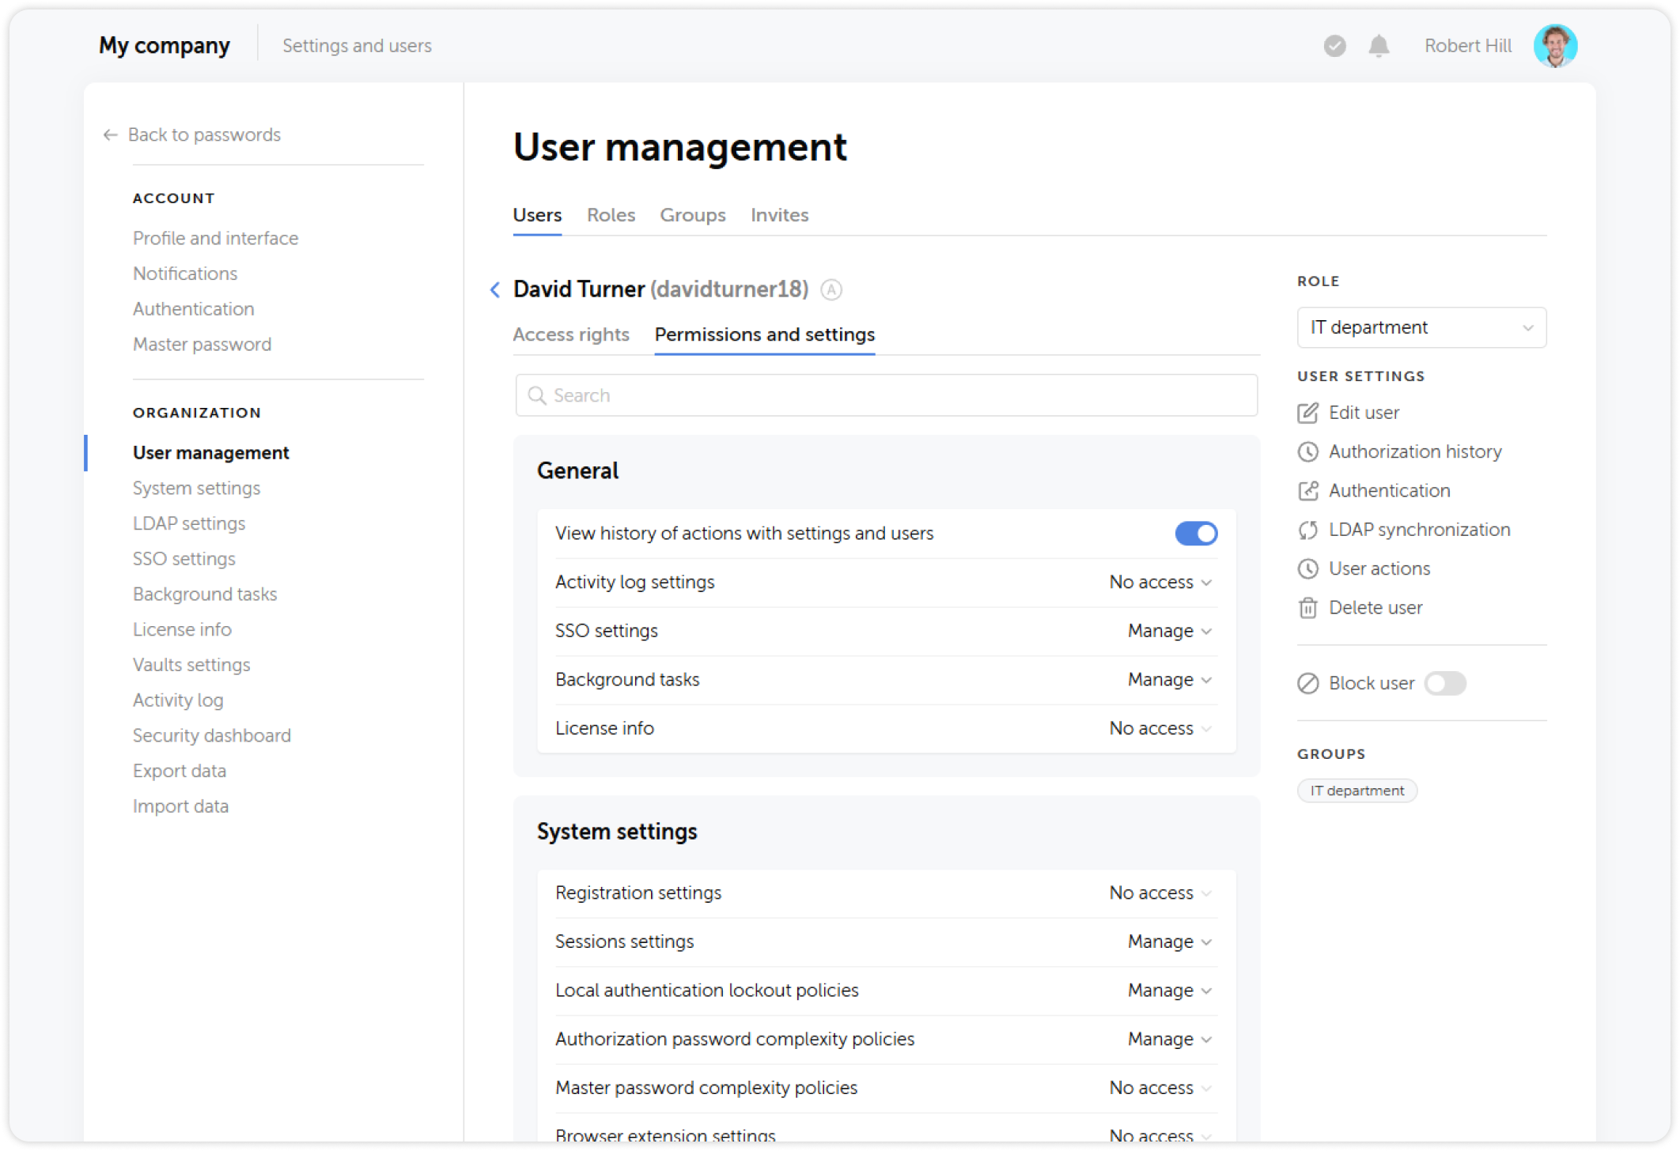This screenshot has height=1151, width=1680.
Task: Select the IT department group chip
Action: pyautogui.click(x=1356, y=790)
